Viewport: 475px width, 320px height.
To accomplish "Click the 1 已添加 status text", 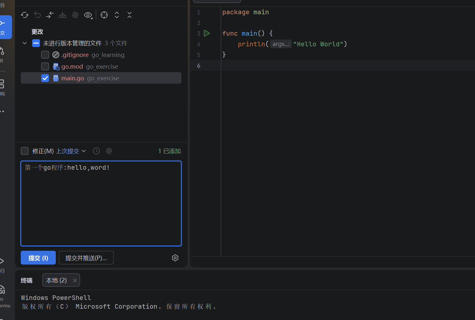I will tap(169, 151).
